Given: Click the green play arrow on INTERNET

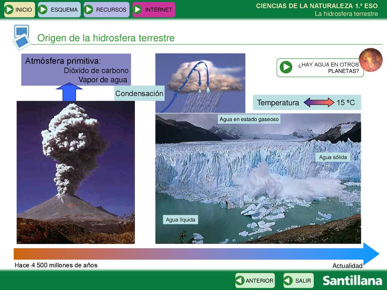Looking at the screenshot, I should tap(137, 9).
